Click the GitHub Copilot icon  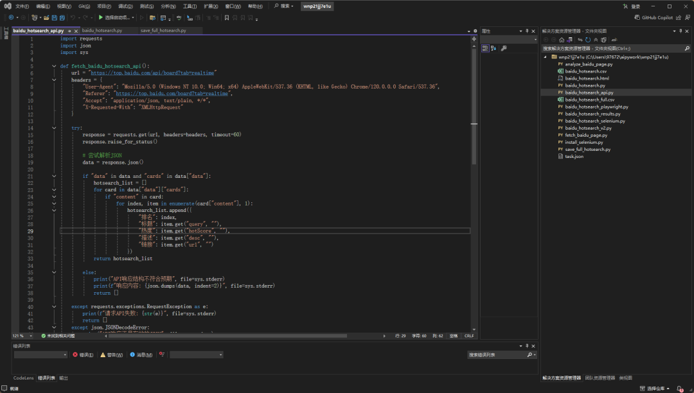pyautogui.click(x=637, y=18)
